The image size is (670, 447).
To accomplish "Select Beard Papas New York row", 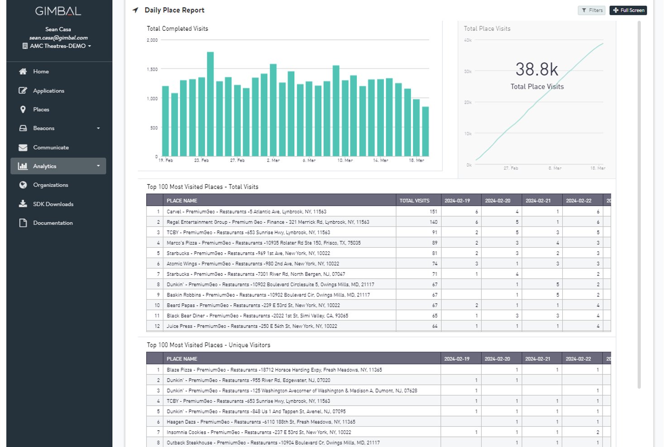I will (378, 305).
